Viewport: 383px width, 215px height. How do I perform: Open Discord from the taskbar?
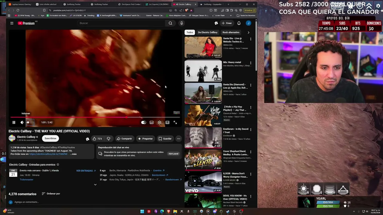coord(215,211)
